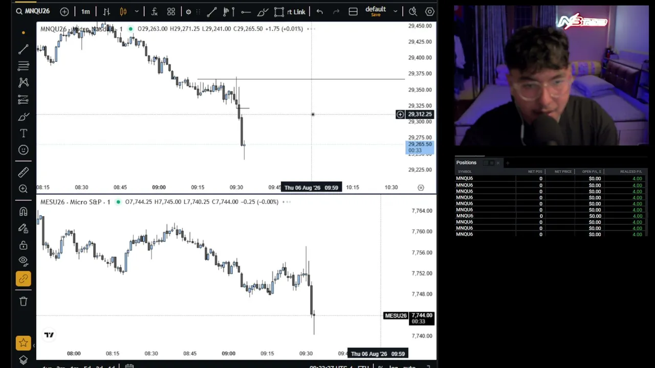
Task: Add a symbol to compare with plus icon
Action: pos(64,11)
